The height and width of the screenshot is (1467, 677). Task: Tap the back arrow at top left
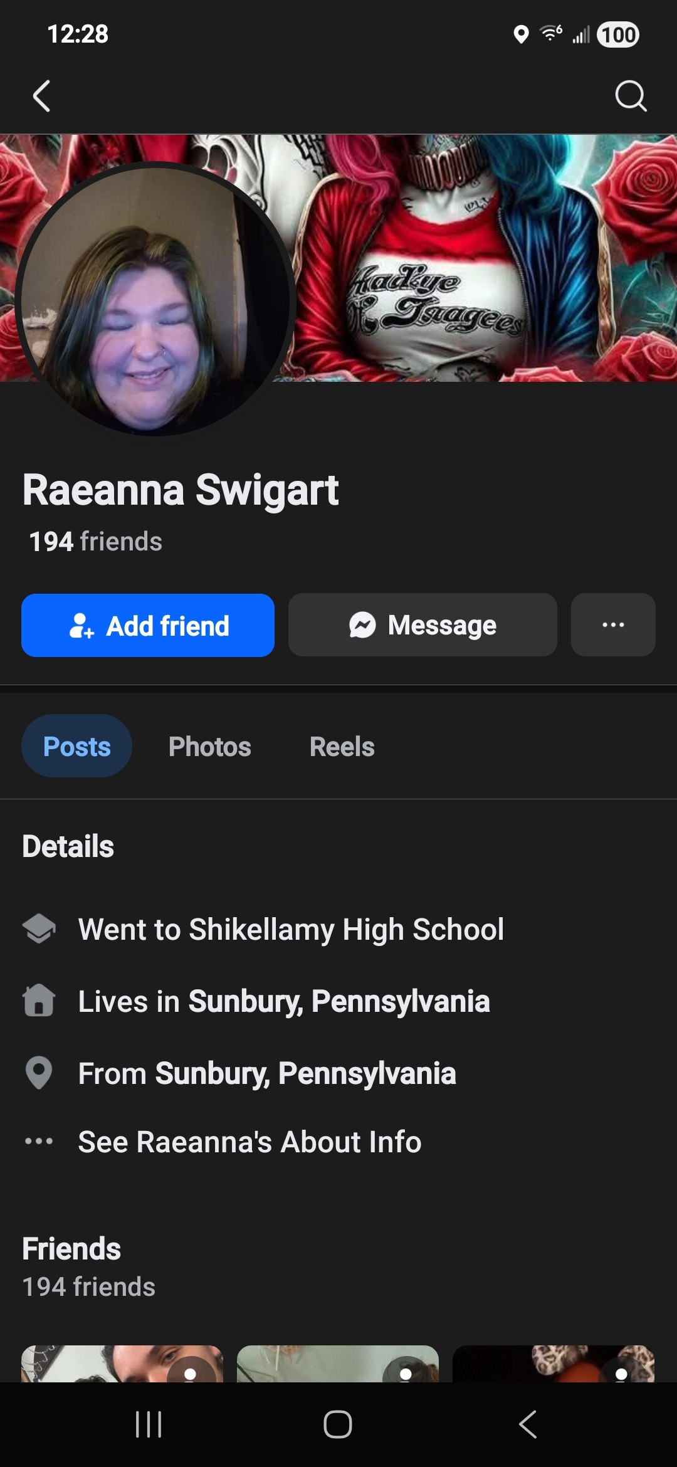[x=41, y=97]
